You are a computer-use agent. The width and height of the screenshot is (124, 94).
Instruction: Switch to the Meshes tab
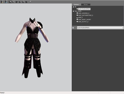pyautogui.click(x=76, y=5)
